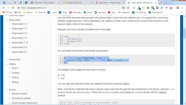Click the "1: bar" output line
186x105 pixels.
coord(61,78)
